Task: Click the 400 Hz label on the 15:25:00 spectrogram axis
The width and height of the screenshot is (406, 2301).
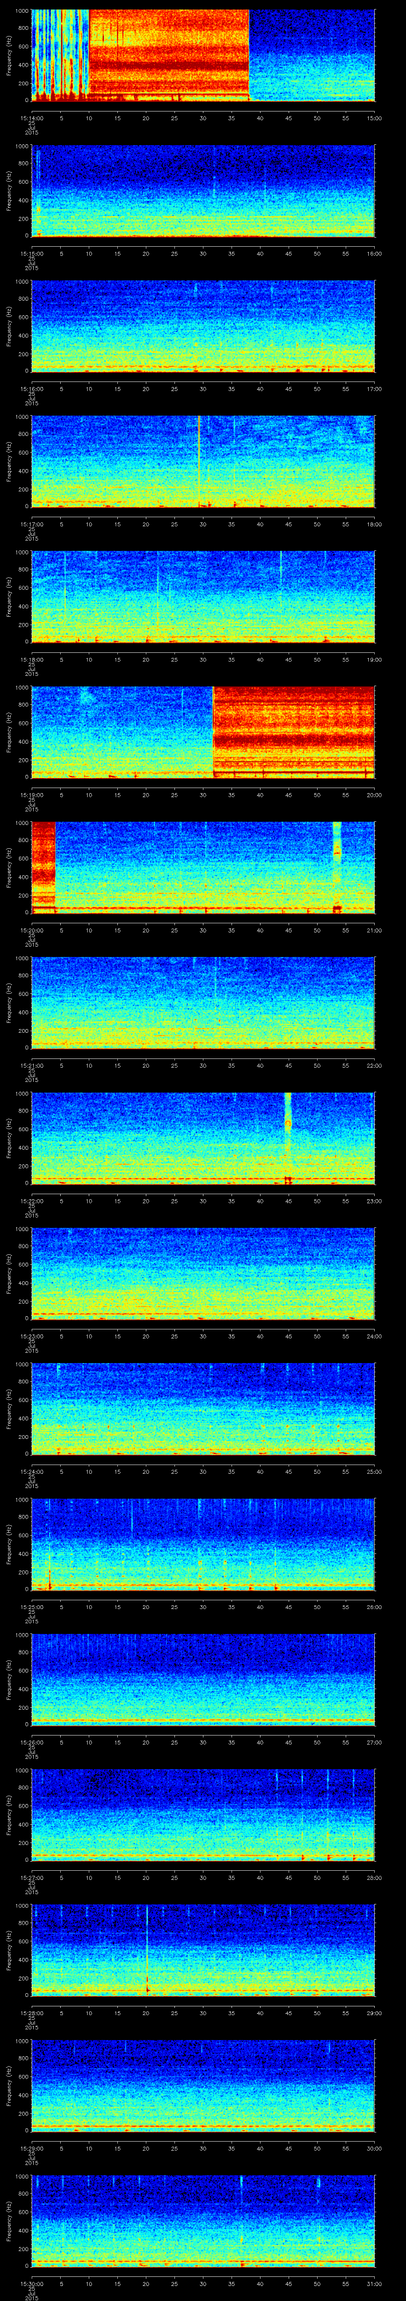Action: click(24, 1553)
